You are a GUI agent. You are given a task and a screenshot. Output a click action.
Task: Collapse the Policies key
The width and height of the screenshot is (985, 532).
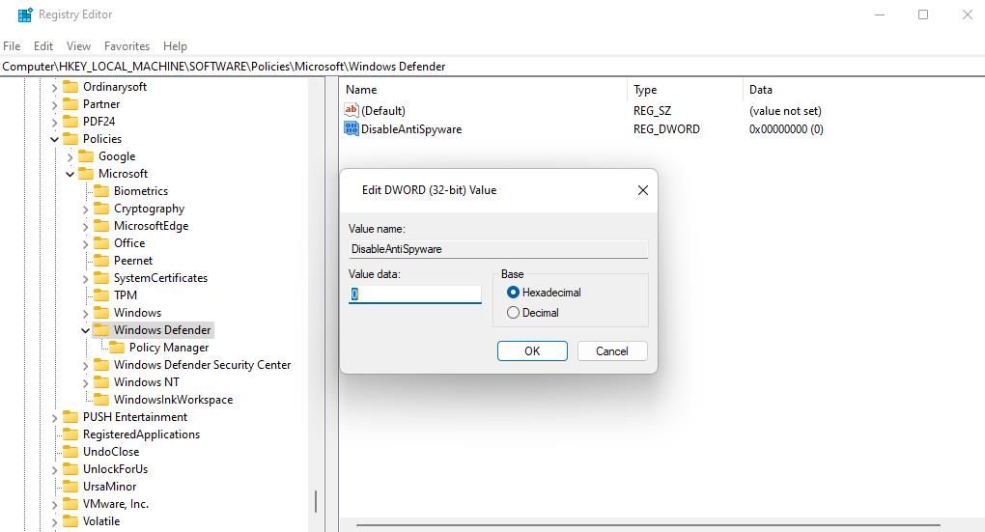click(x=55, y=139)
